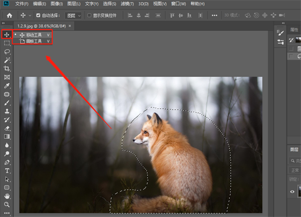Image resolution: width=301 pixels, height=217 pixels.
Task: Choose 画板工具 from the flyout
Action: click(34, 42)
